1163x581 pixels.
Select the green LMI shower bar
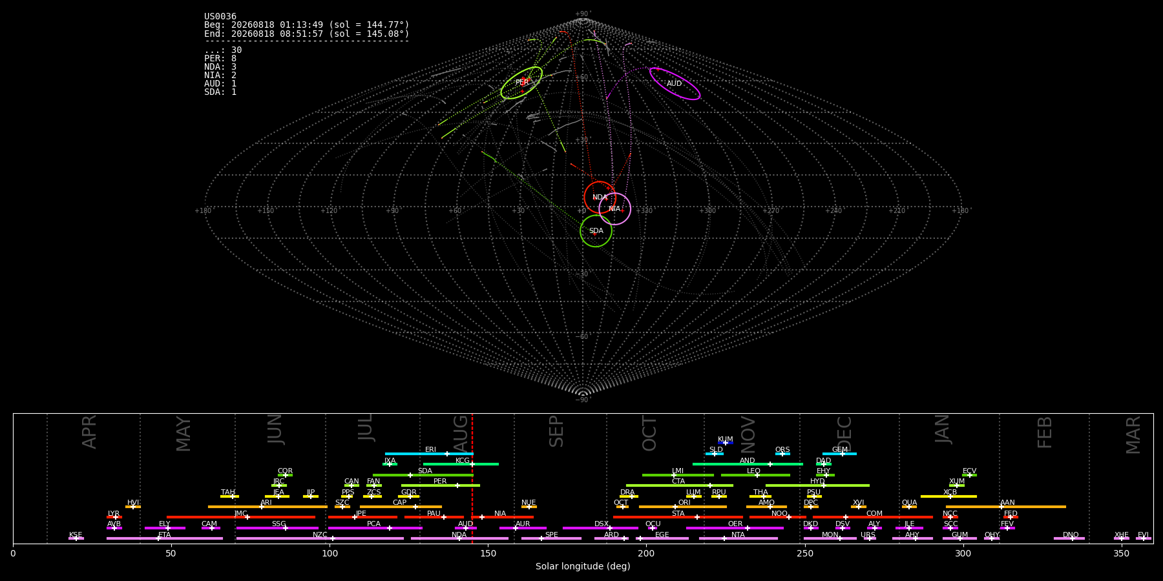click(x=678, y=475)
